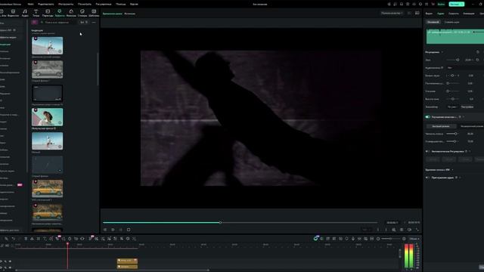Click the effects search field
The height and width of the screenshot is (272, 484).
coord(58,22)
